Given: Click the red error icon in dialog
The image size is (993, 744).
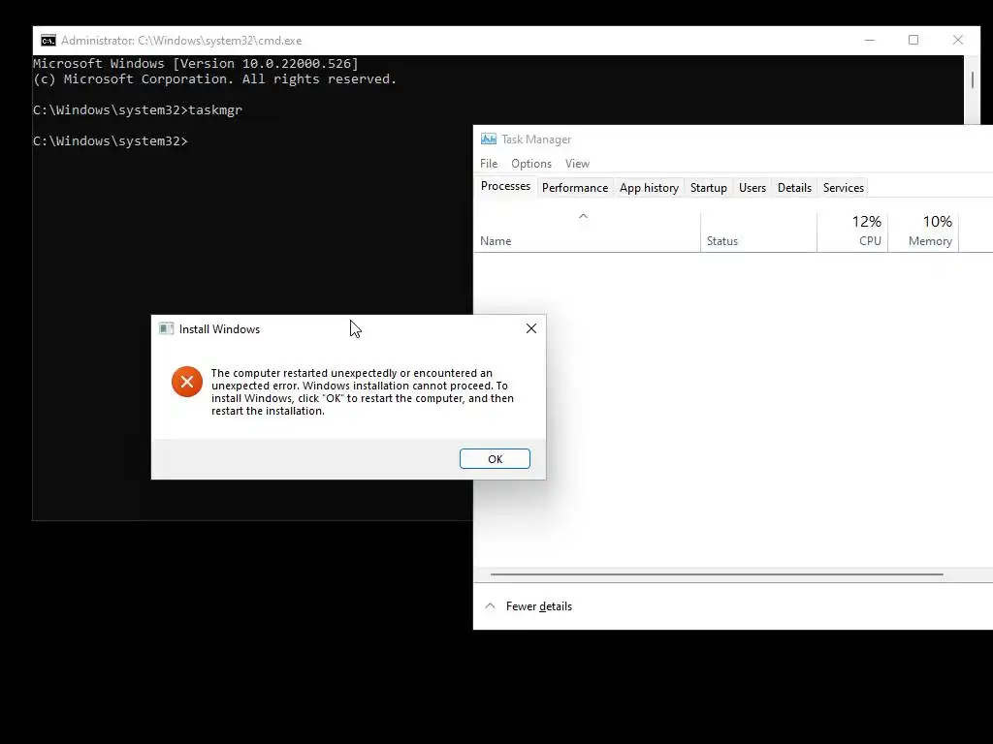Looking at the screenshot, I should pyautogui.click(x=187, y=382).
